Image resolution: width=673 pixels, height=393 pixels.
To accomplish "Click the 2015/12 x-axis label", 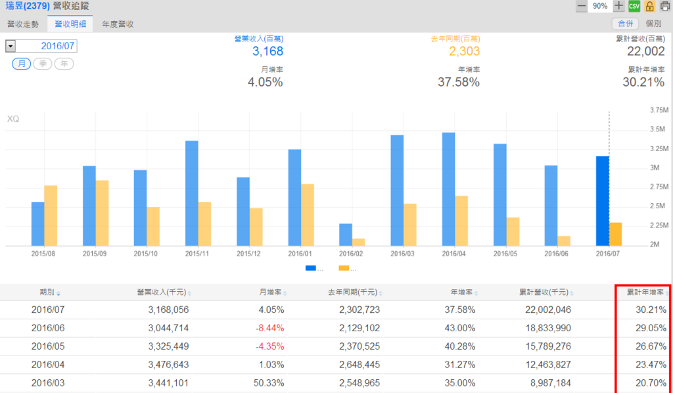I will click(248, 254).
